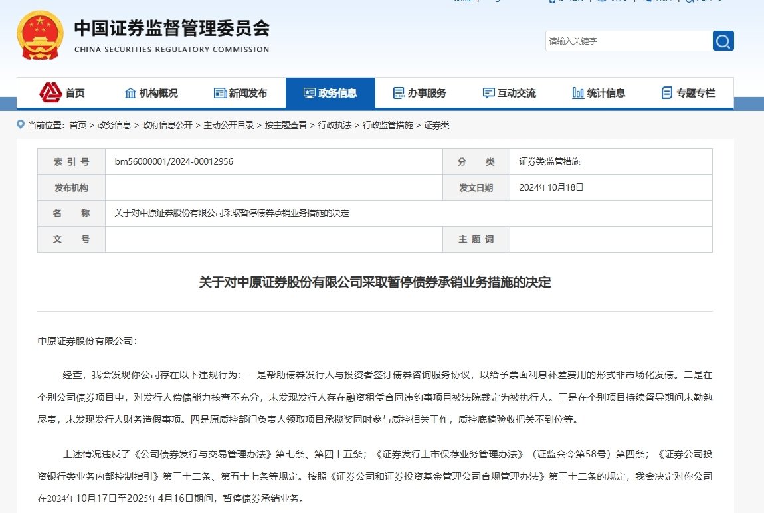Click the page icon beside 专题专栏
The image size is (764, 513).
(667, 93)
